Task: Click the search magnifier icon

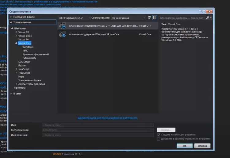Action: click(x=208, y=18)
